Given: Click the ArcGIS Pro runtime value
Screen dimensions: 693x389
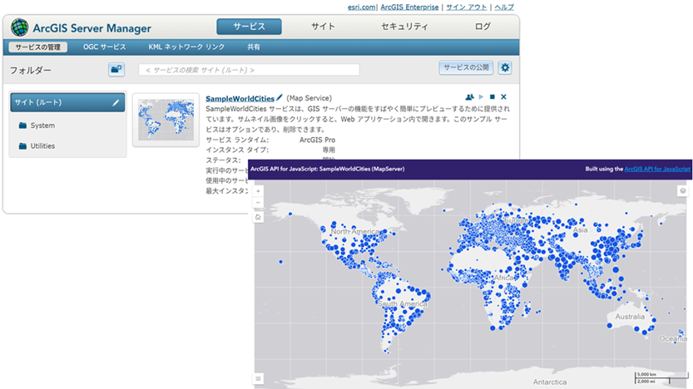Looking at the screenshot, I should click(x=317, y=140).
